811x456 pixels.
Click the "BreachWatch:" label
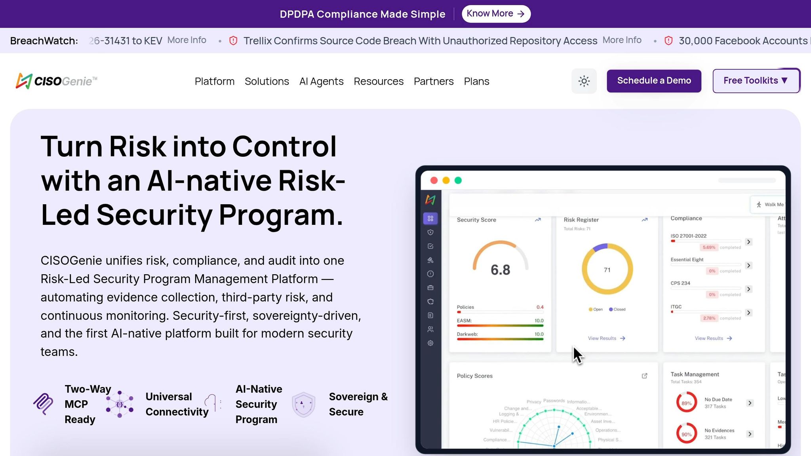click(x=44, y=41)
